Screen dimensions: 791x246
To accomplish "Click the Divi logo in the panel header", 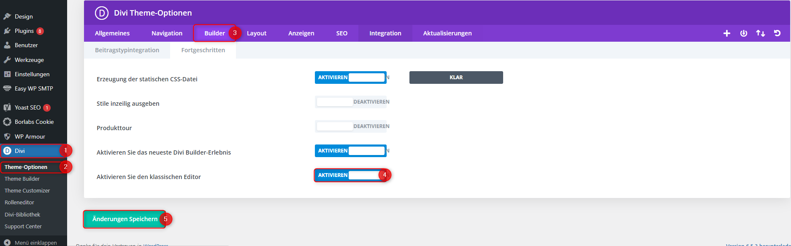I will [101, 13].
